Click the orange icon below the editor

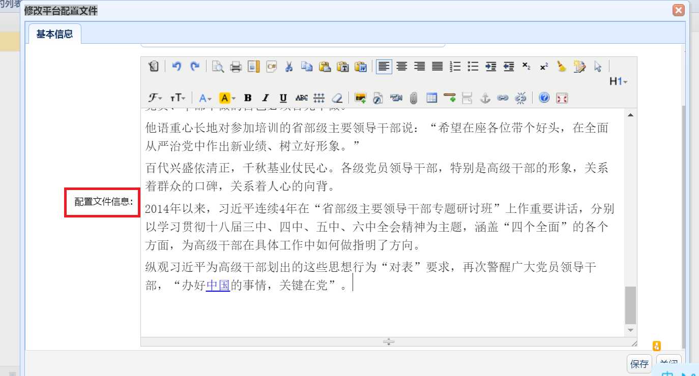tap(657, 346)
